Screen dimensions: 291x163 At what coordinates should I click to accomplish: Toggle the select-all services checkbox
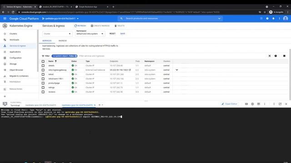pos(43,62)
